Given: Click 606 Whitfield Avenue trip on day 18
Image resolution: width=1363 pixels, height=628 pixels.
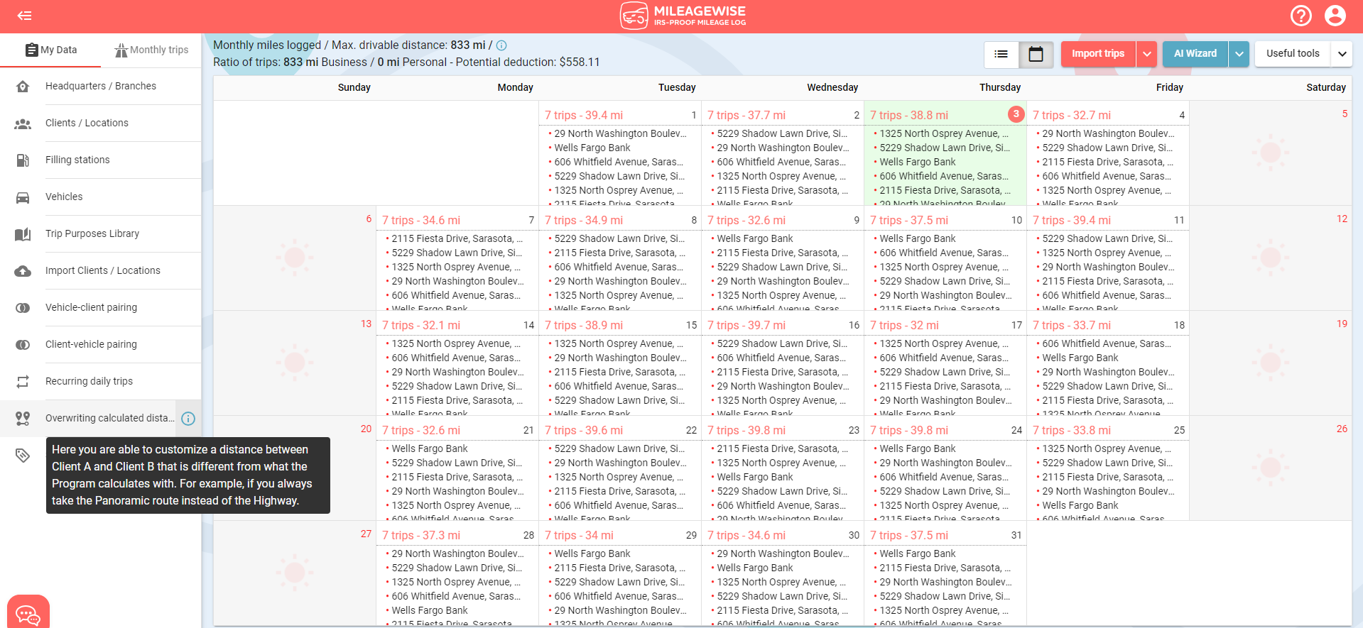Looking at the screenshot, I should (x=1107, y=344).
